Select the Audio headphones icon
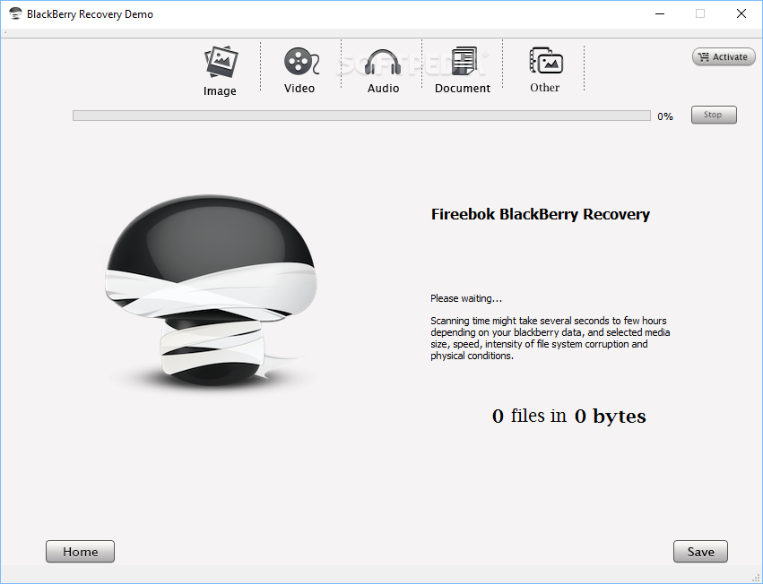This screenshot has height=584, width=763. click(x=383, y=62)
